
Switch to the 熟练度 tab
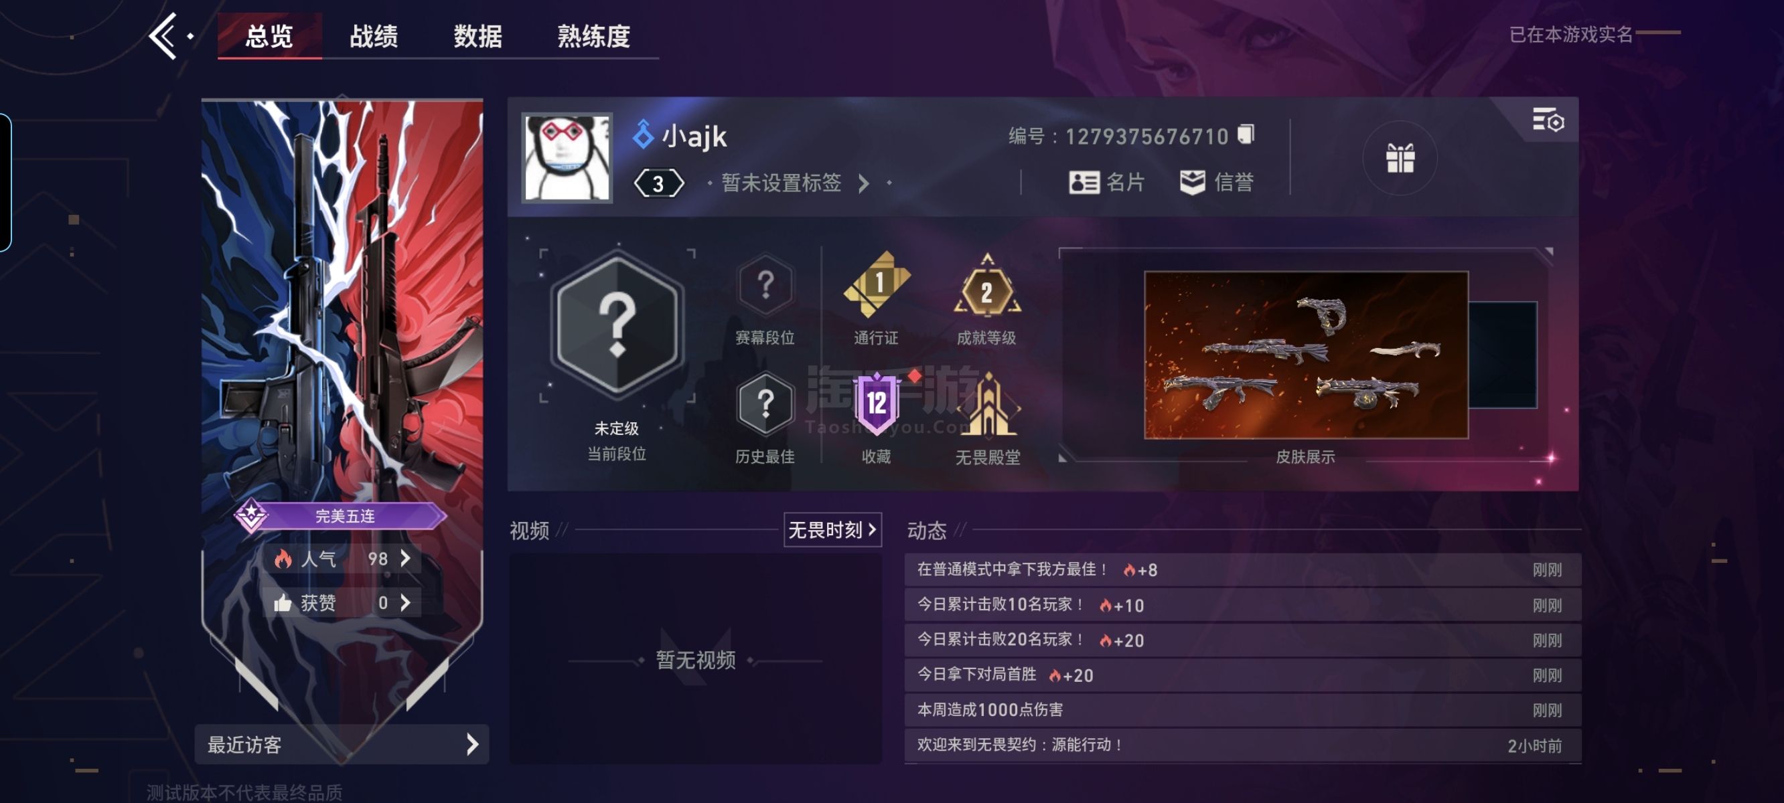[x=593, y=36]
